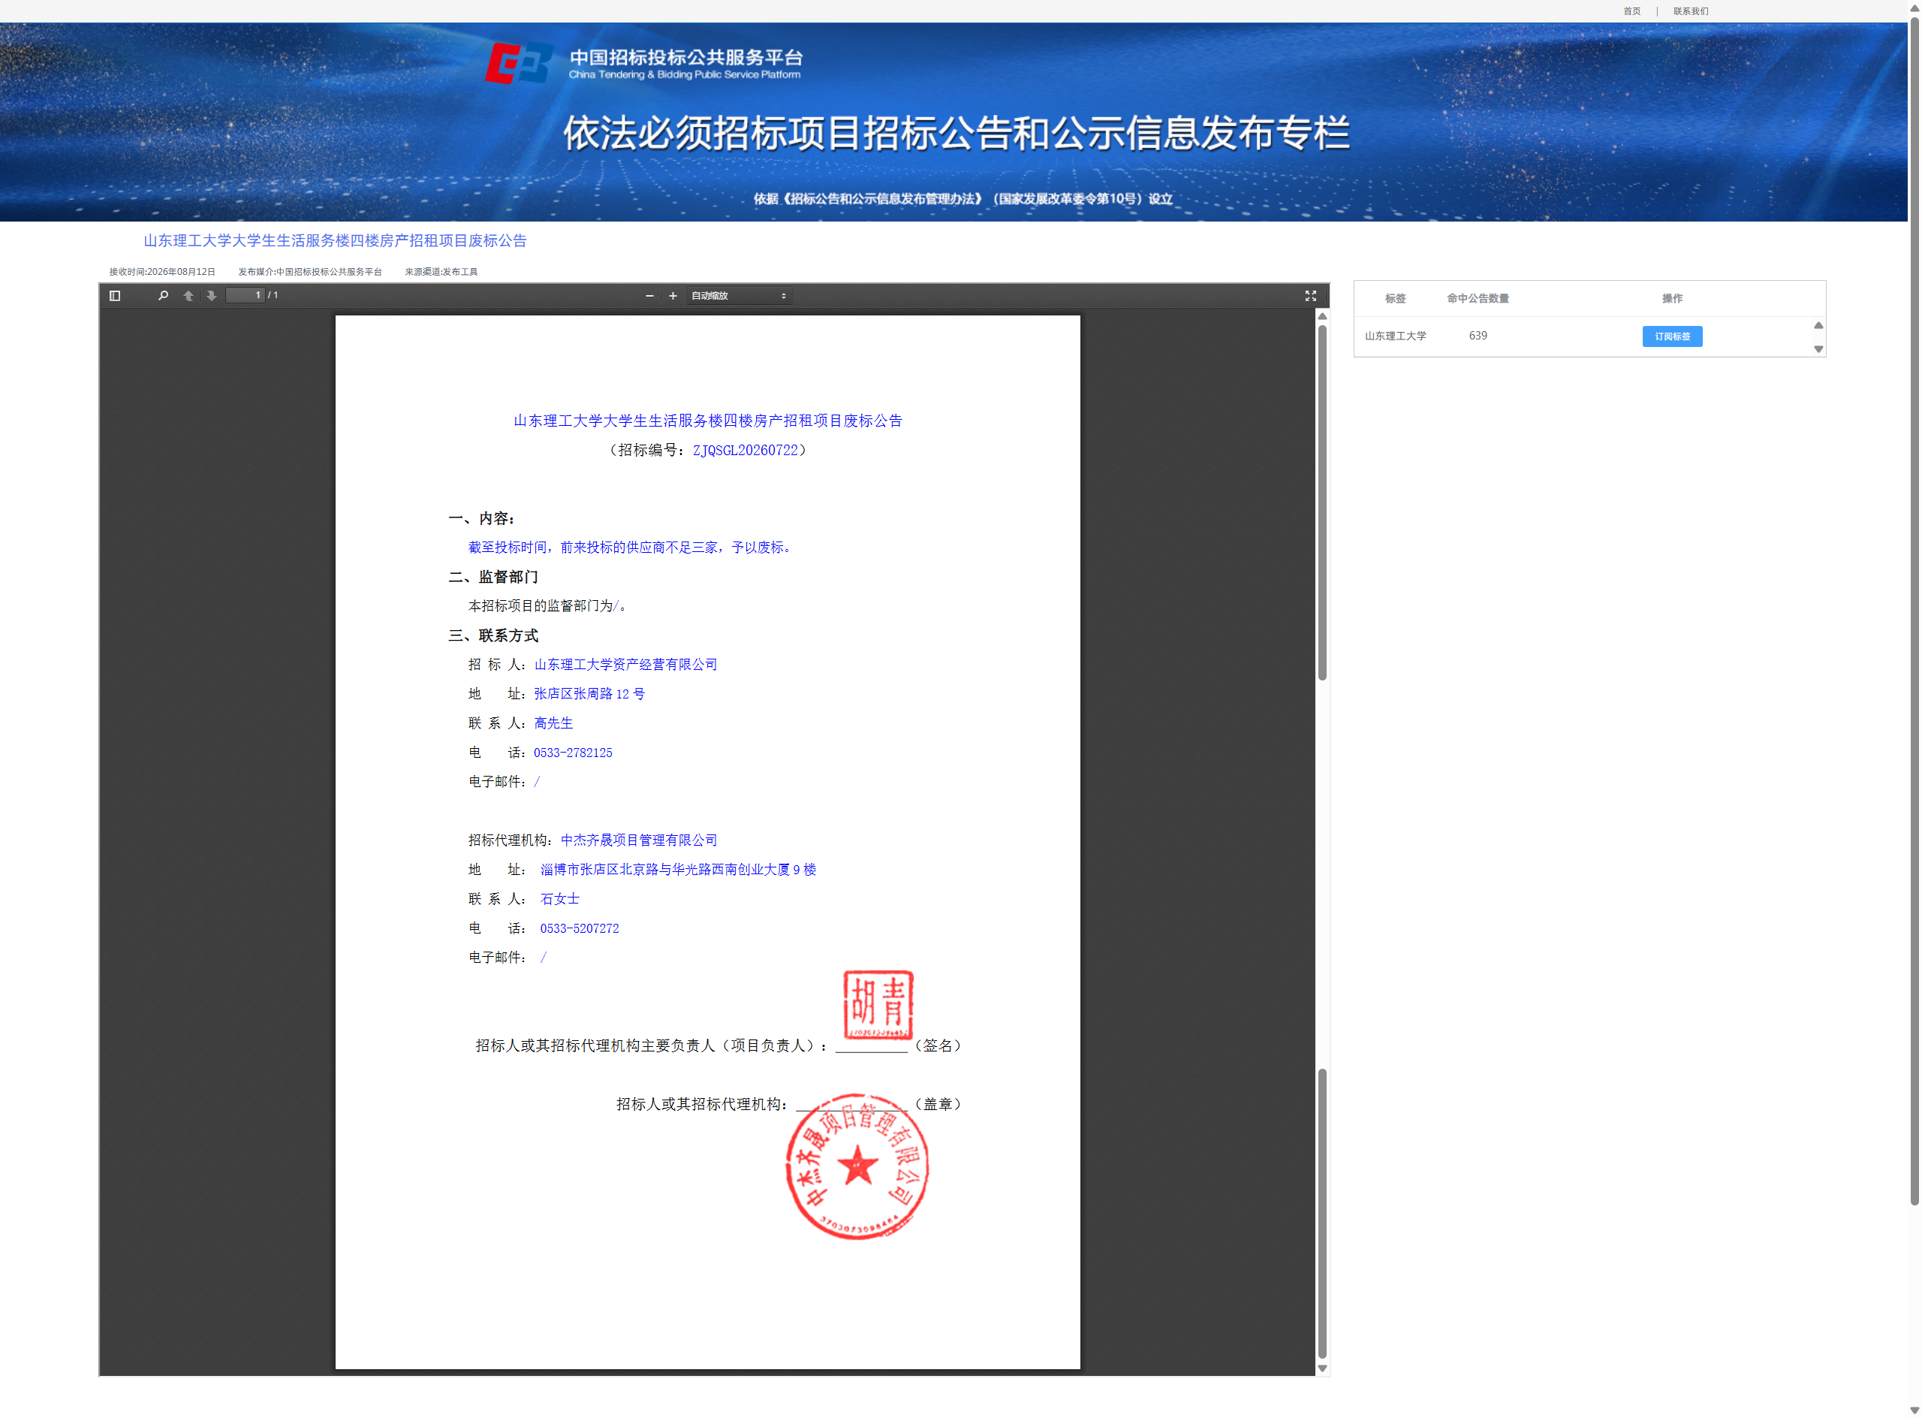Click the red 胡青 signature seal

point(878,1004)
